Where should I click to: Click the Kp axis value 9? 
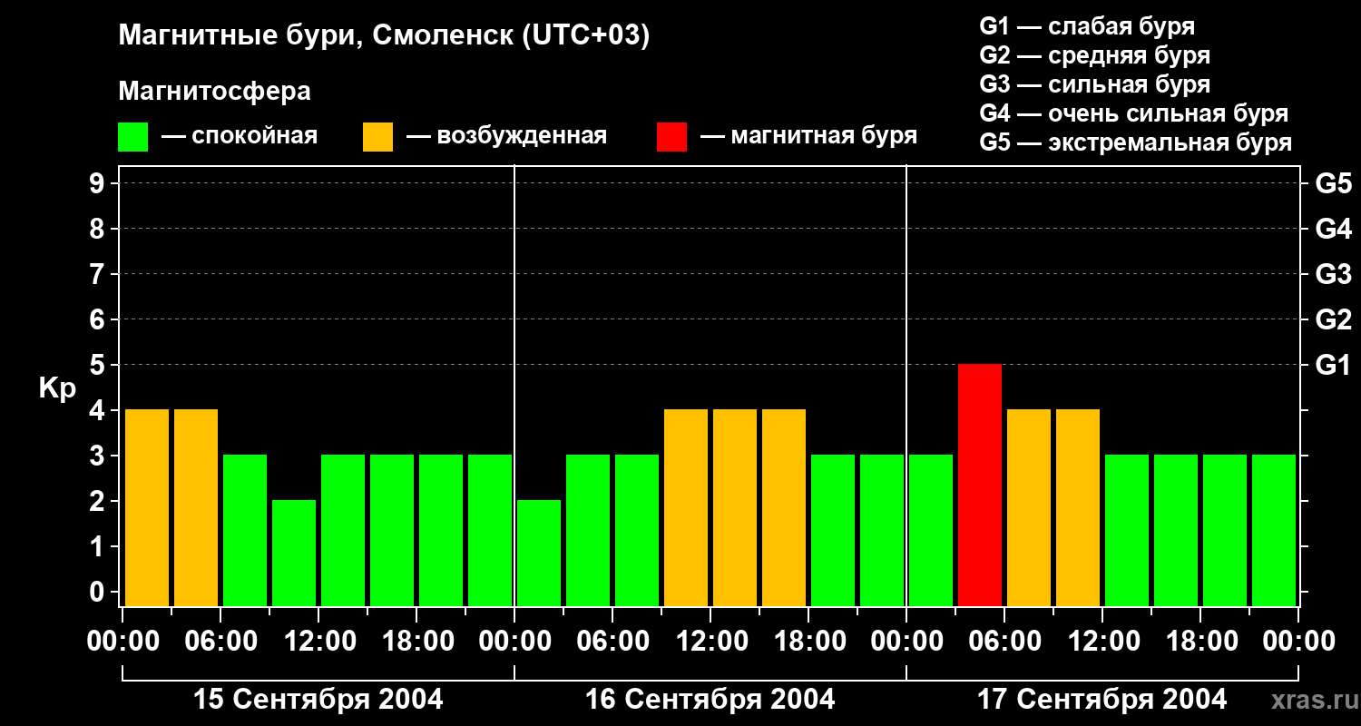pyautogui.click(x=99, y=183)
